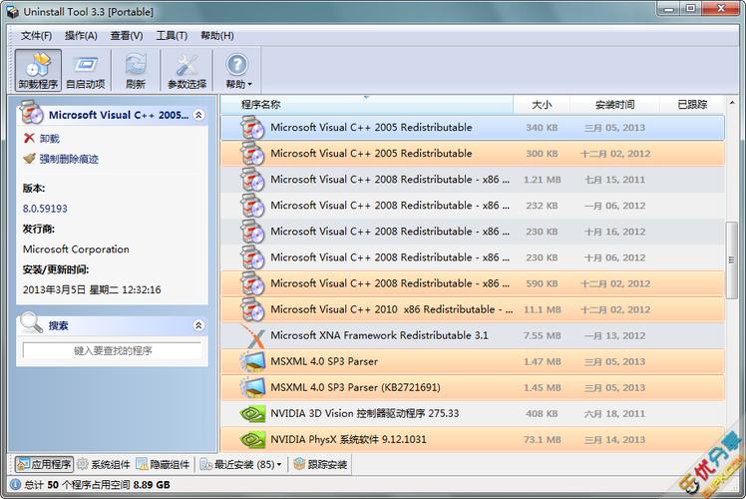Switch to 应用程序 applications tab

(x=44, y=464)
